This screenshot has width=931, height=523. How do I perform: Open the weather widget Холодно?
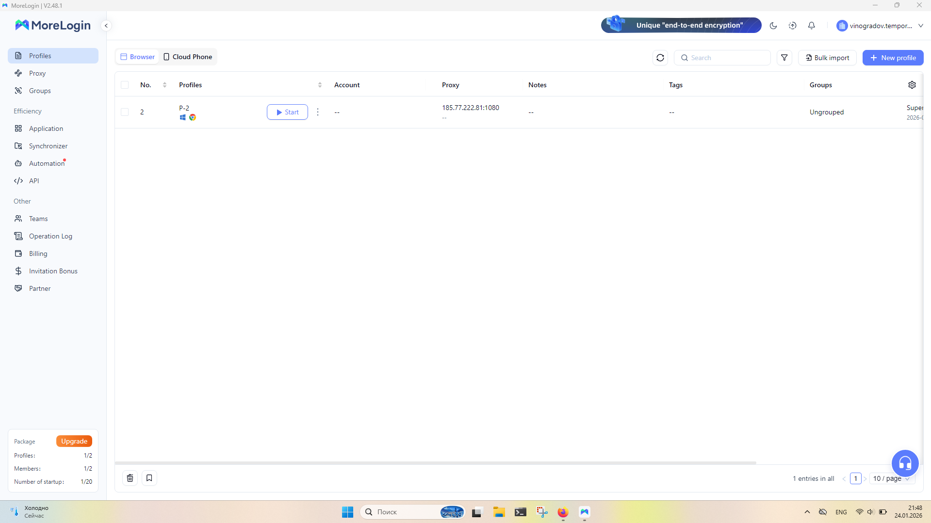[x=30, y=512]
